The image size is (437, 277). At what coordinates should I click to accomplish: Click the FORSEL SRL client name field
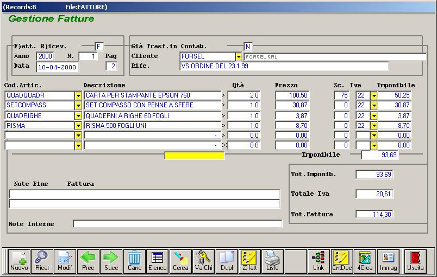[x=335, y=57]
